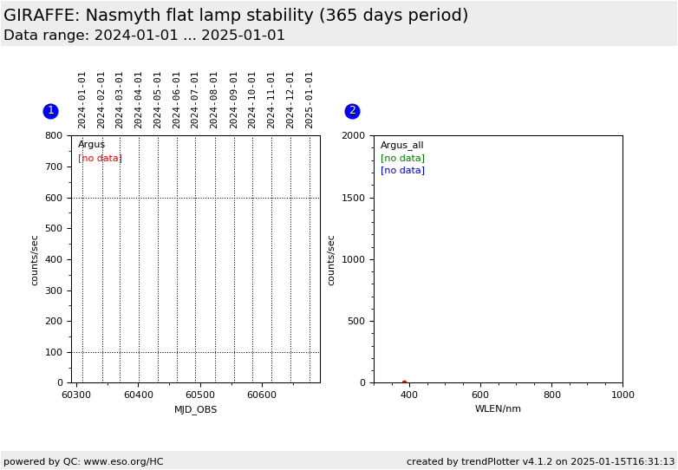Select the 2024-01-01 date label
This screenshot has height=470, width=678.
tap(82, 100)
